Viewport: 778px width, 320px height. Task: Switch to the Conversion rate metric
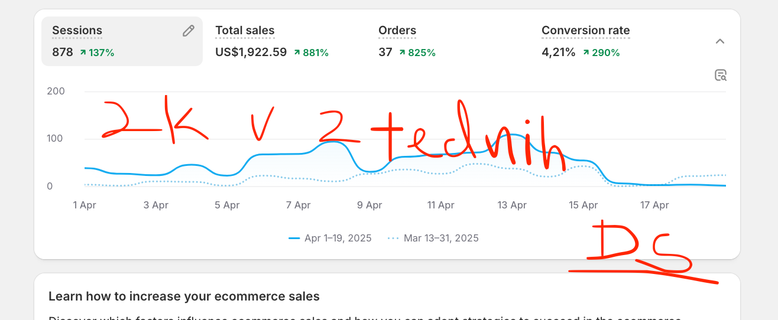click(585, 31)
